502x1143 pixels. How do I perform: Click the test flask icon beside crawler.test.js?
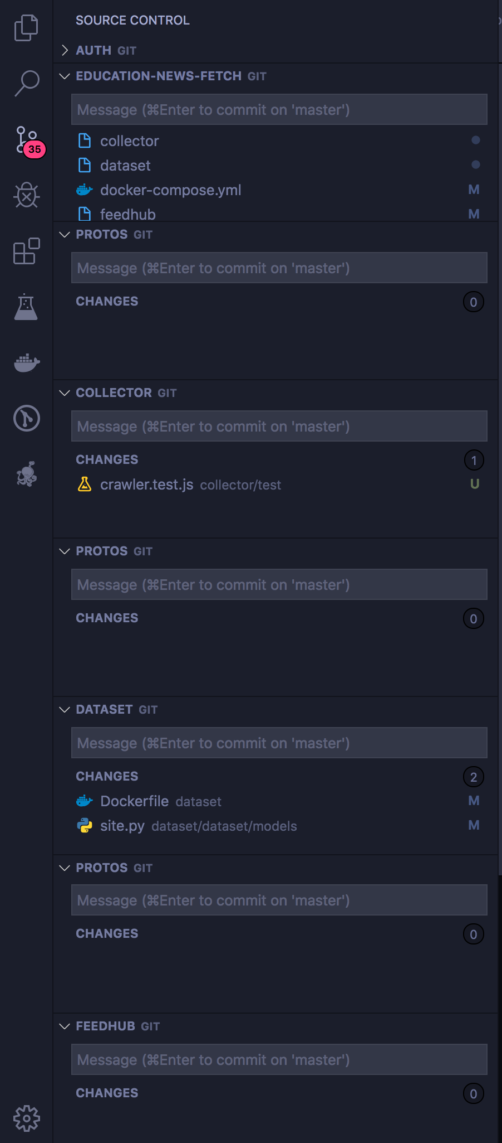[85, 485]
